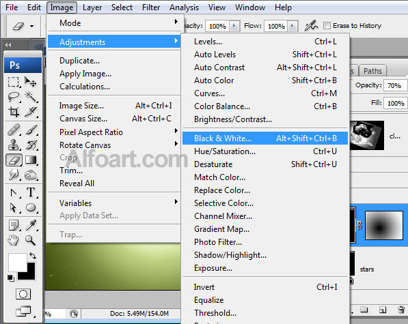The width and height of the screenshot is (408, 324).
Task: Toggle layer mask link chain icon
Action: point(359,225)
